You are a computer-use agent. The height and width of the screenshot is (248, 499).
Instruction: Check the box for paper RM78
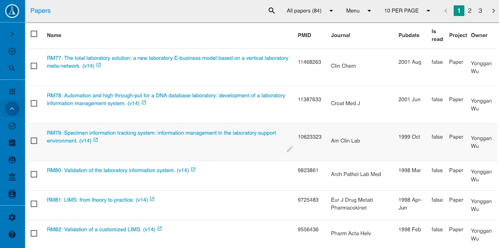(34, 103)
